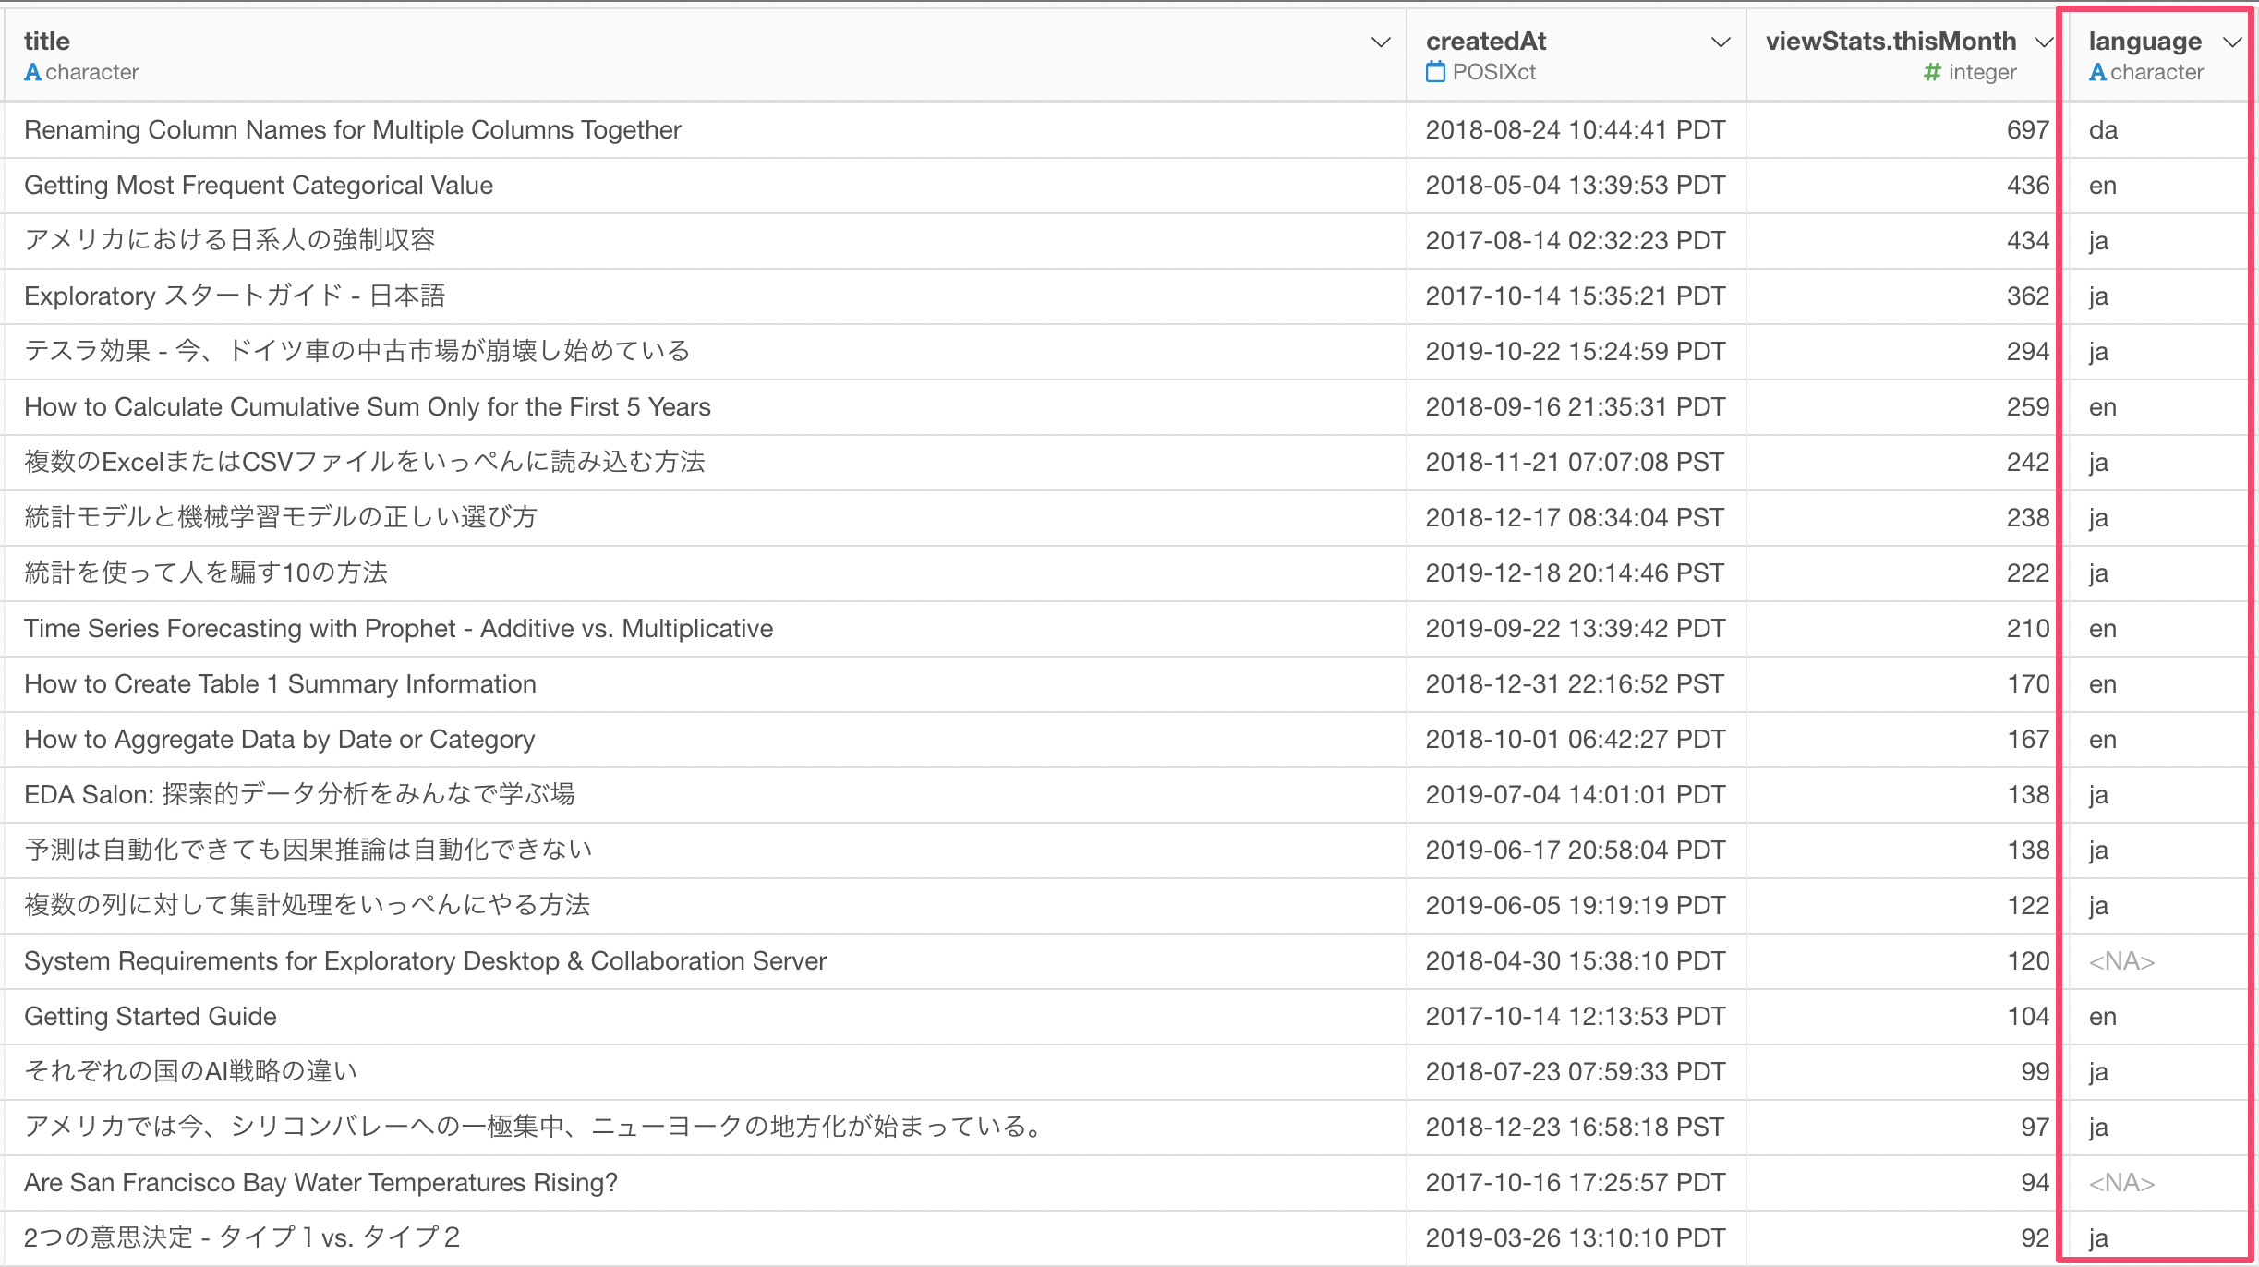Open the createdAt column dropdown arrow
Screen dimensions: 2259x1267
(x=1720, y=42)
